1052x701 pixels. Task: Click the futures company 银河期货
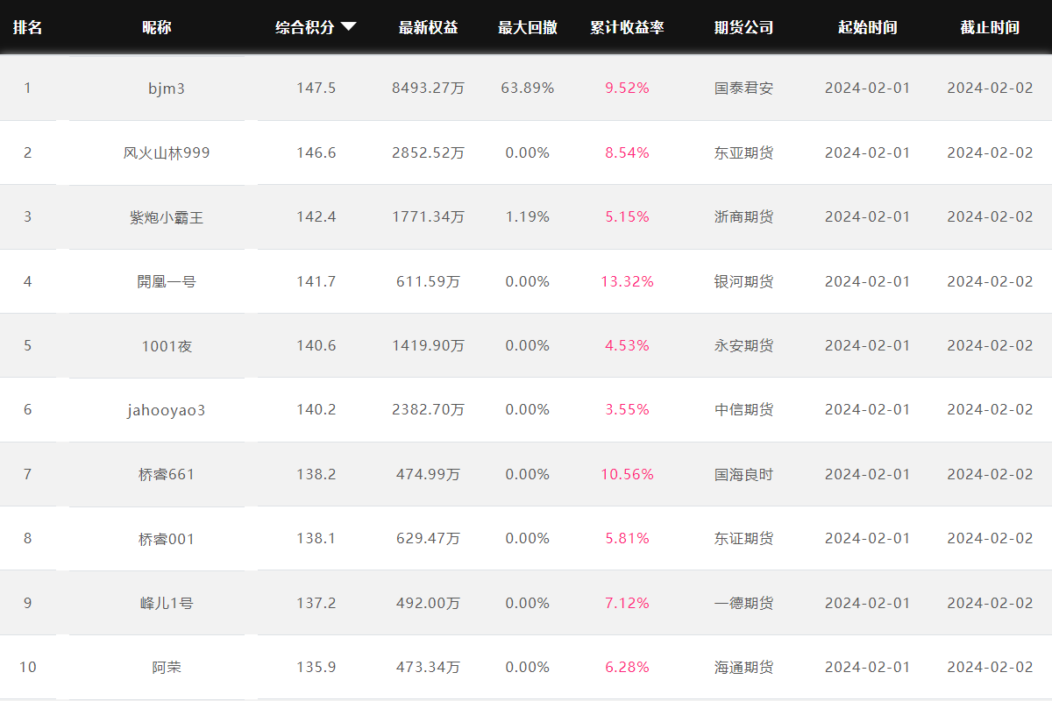(744, 281)
